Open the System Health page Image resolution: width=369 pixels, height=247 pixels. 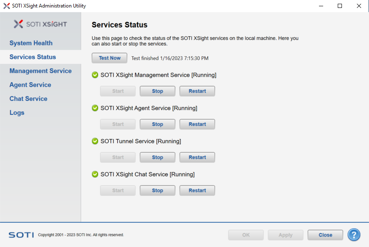pyautogui.click(x=31, y=43)
